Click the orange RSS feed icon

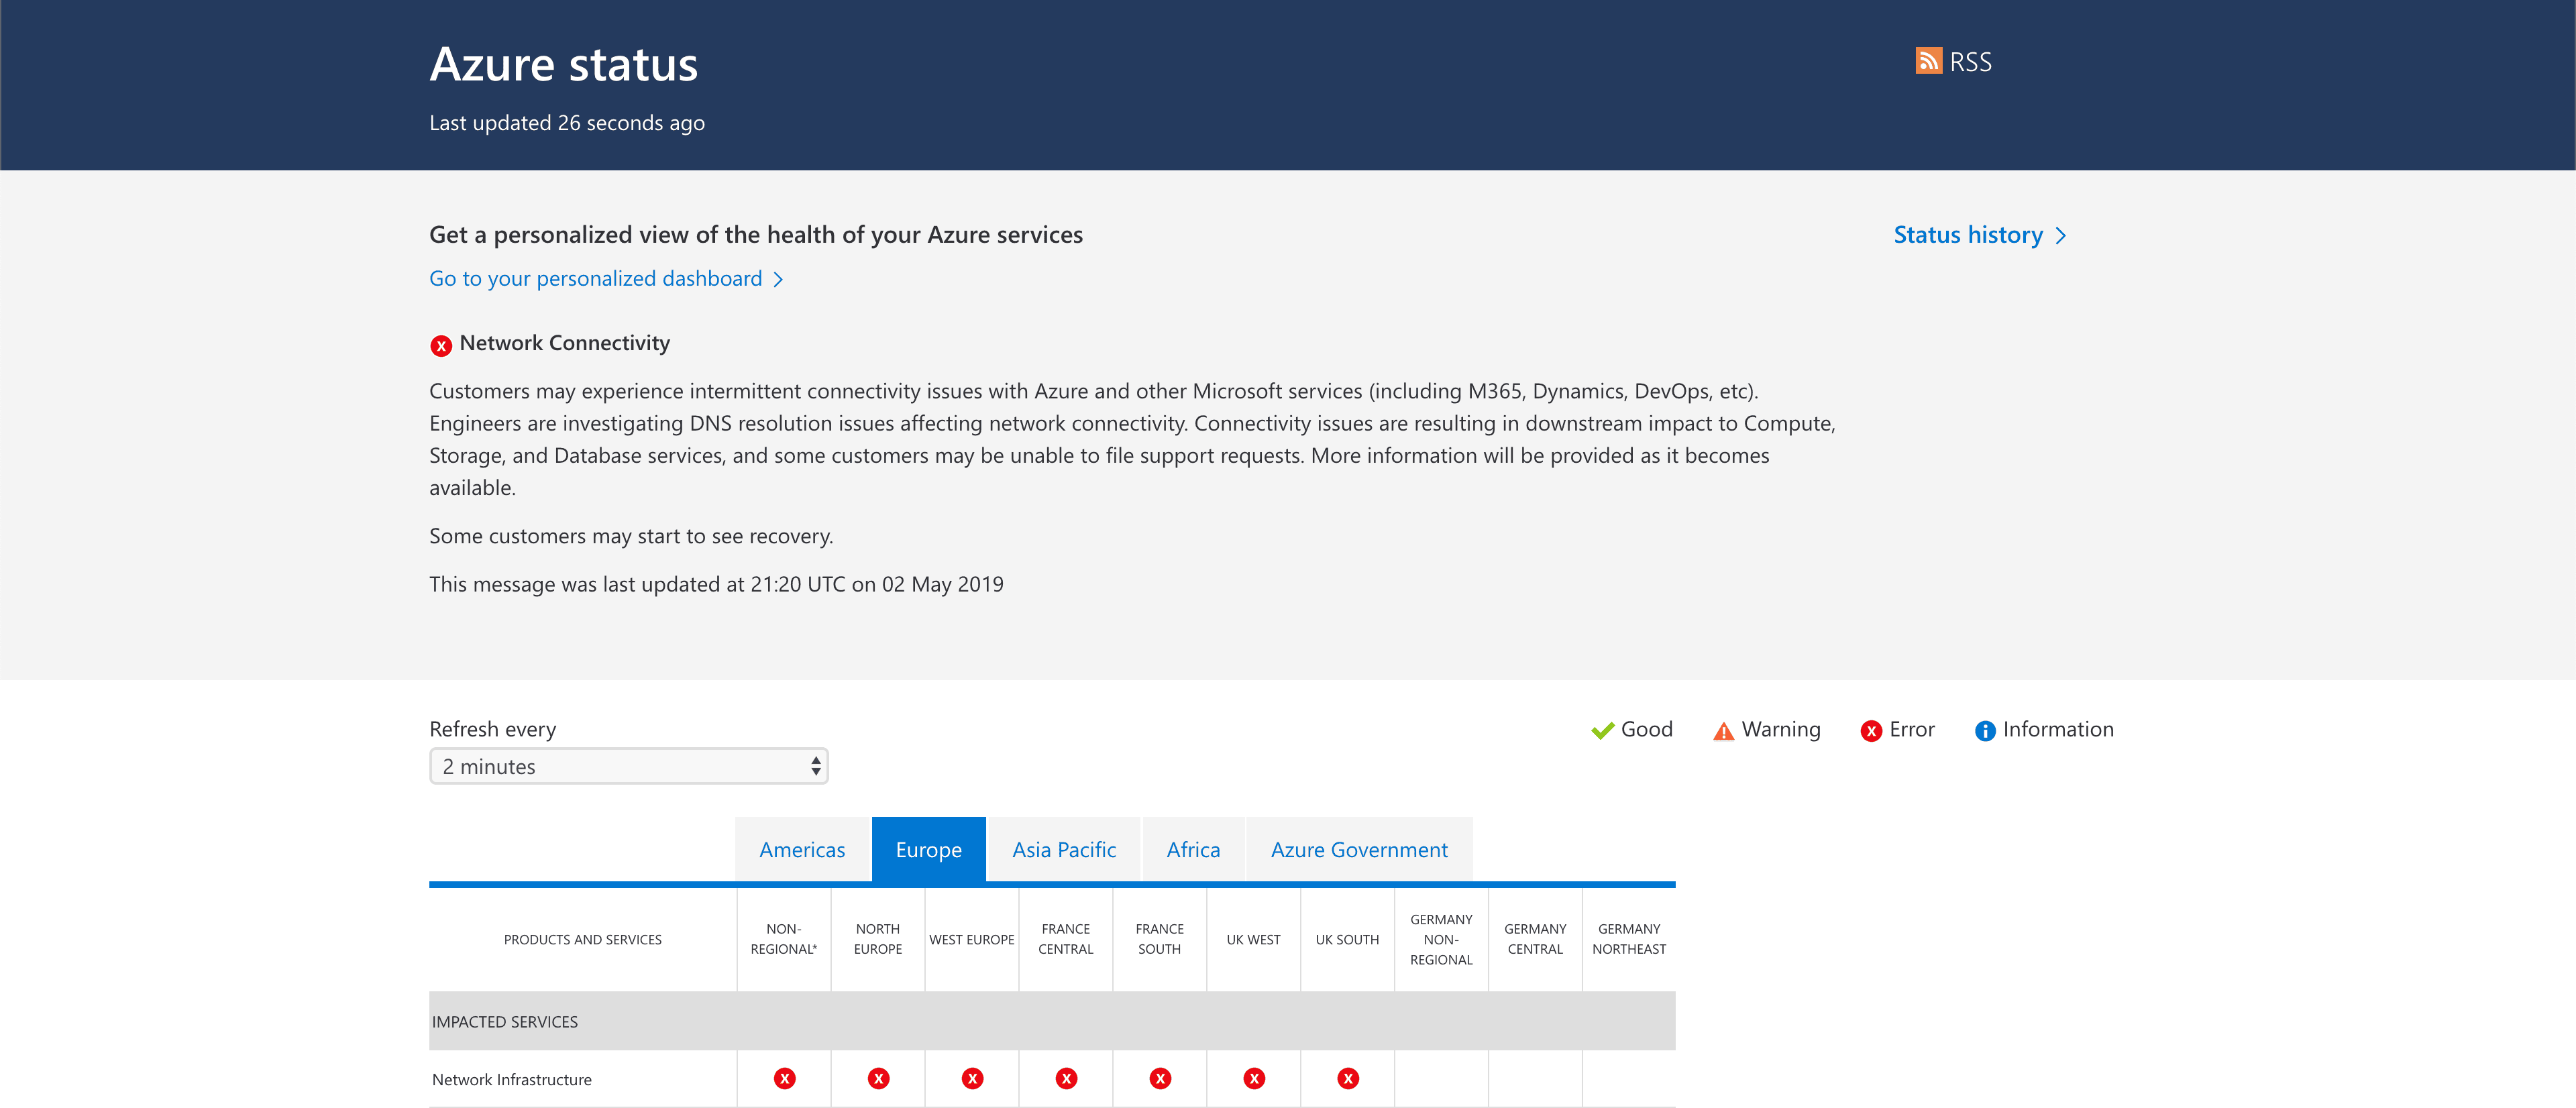(1928, 61)
